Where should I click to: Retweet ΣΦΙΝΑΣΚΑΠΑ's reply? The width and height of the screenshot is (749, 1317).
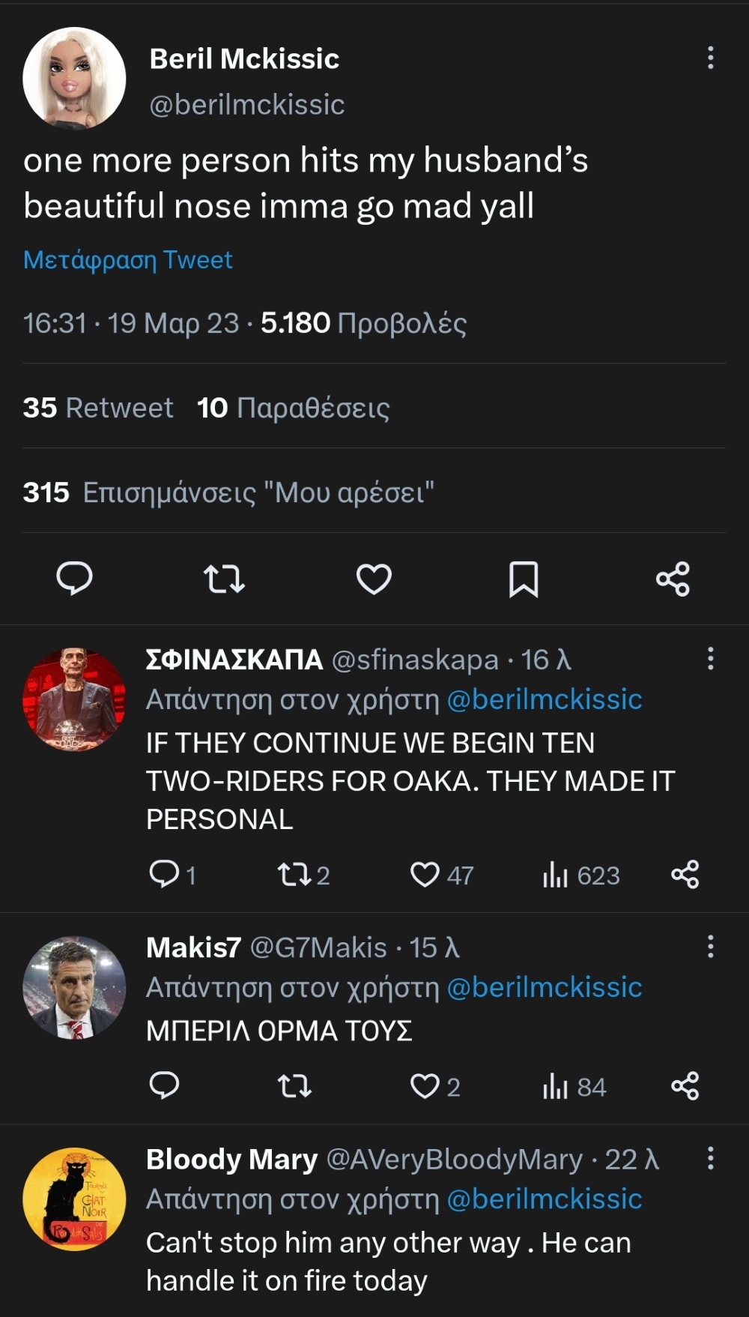pyautogui.click(x=294, y=875)
